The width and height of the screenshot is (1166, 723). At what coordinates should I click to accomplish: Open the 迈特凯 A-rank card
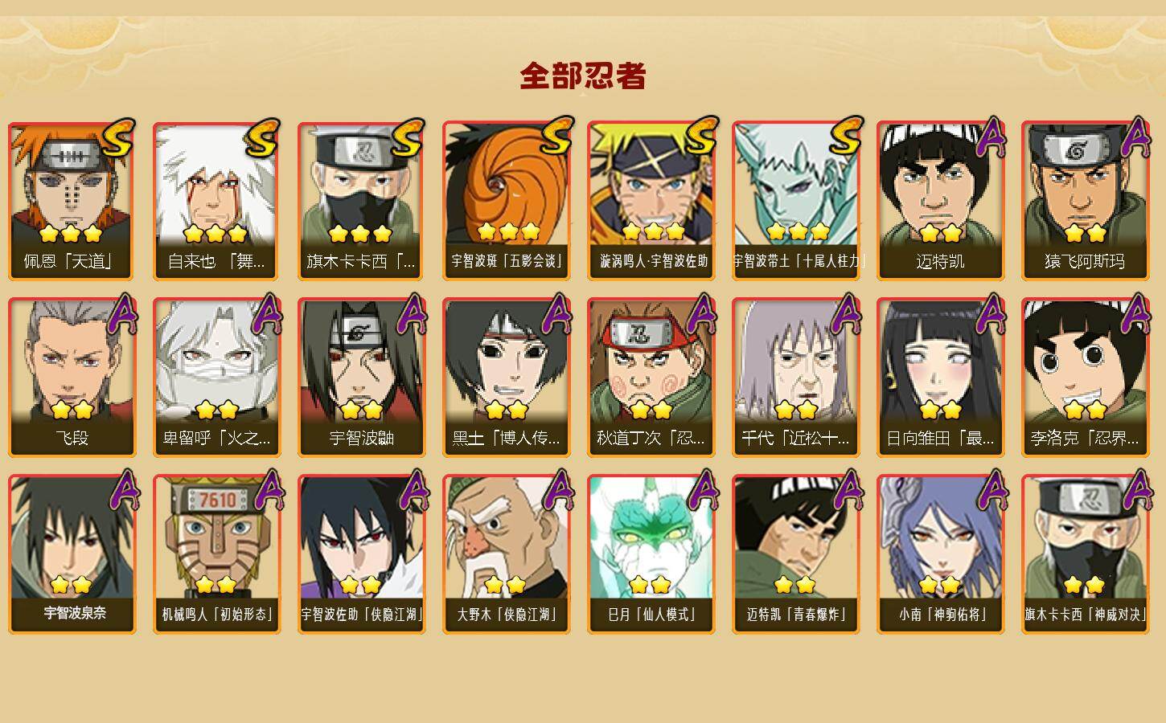coord(941,201)
